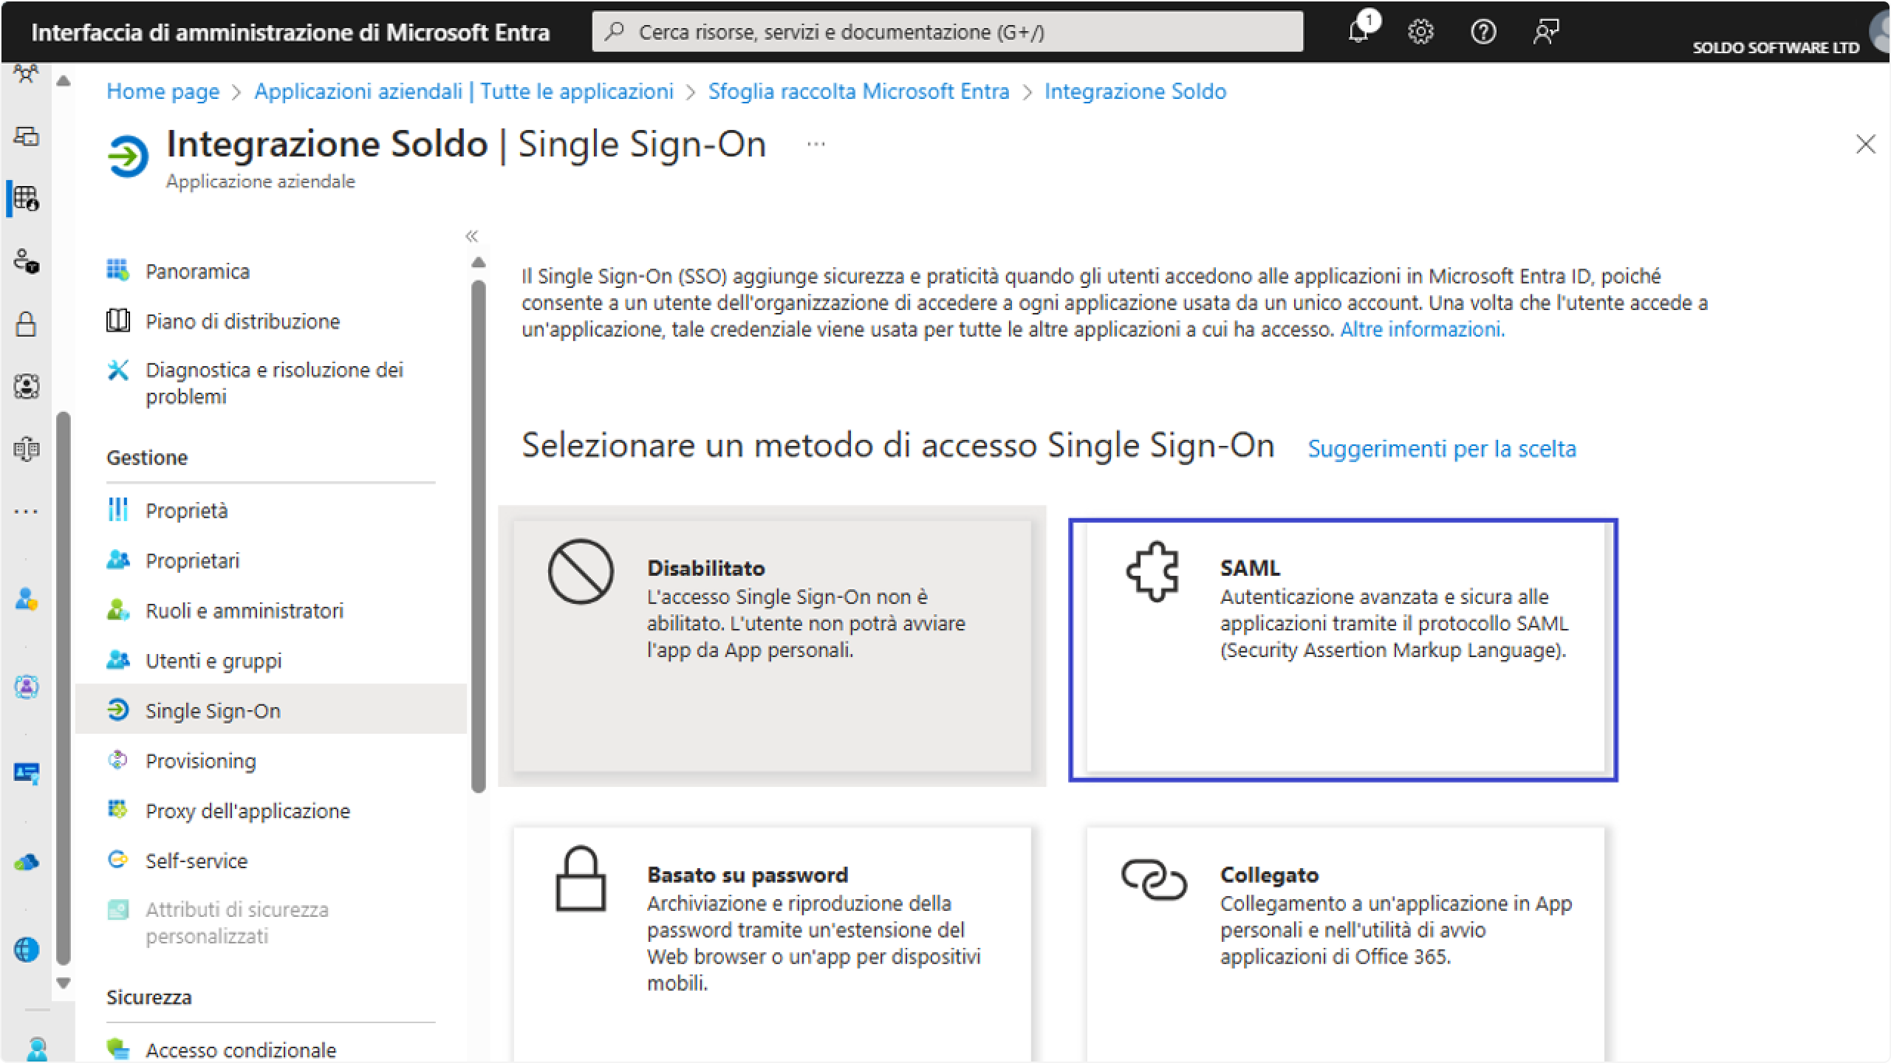
Task: Select the SAML sign-on method card
Action: coord(1343,650)
